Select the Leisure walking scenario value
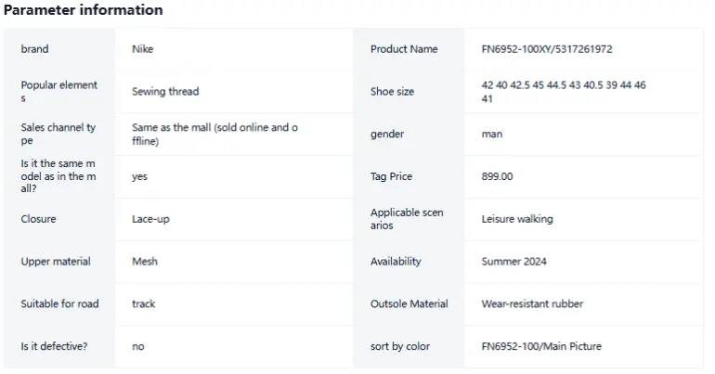Screen dimensions: 715x374 pos(517,219)
